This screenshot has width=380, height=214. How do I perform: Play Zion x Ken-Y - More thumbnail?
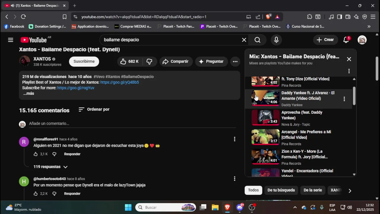click(265, 157)
